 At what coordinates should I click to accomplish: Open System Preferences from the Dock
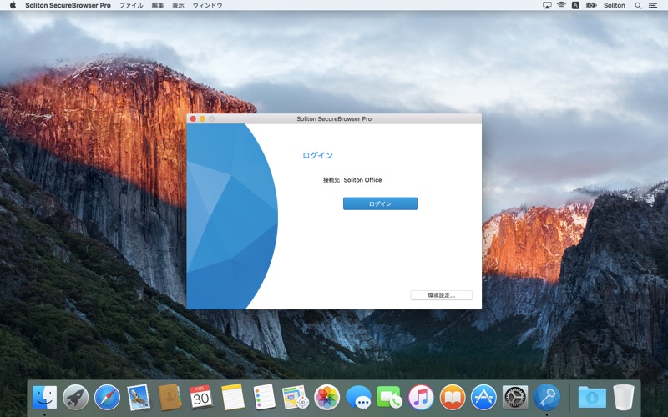[x=515, y=398]
